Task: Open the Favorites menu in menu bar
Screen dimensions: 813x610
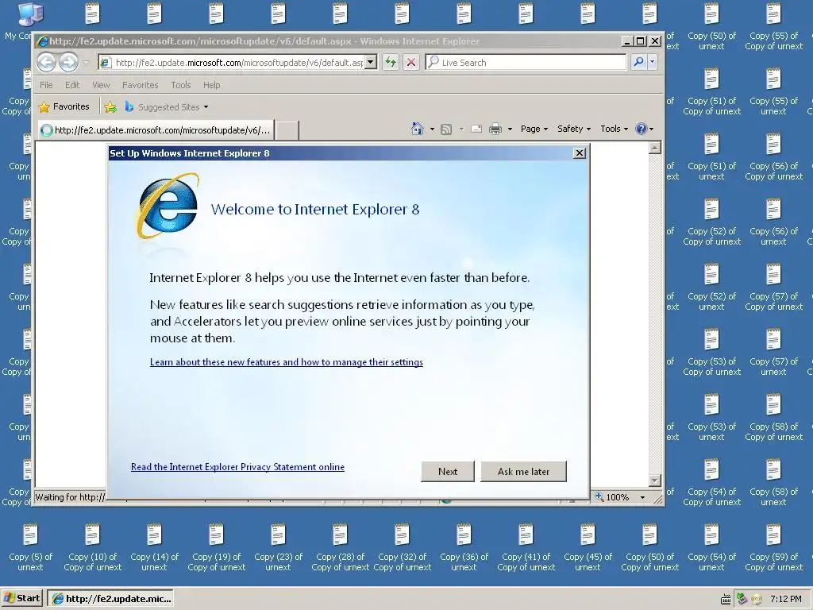Action: tap(140, 85)
